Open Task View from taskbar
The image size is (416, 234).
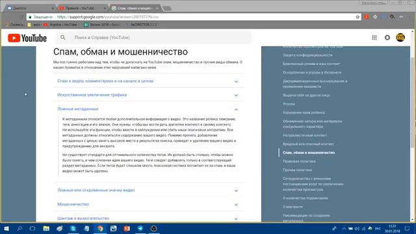[32, 228]
